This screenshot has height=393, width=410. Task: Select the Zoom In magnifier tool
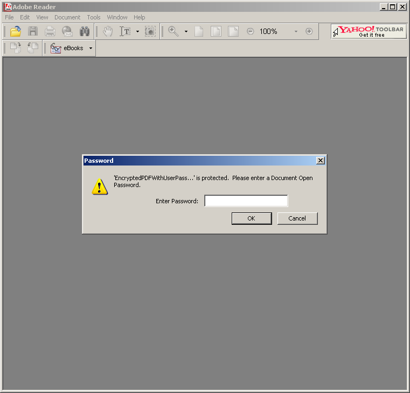pyautogui.click(x=173, y=31)
